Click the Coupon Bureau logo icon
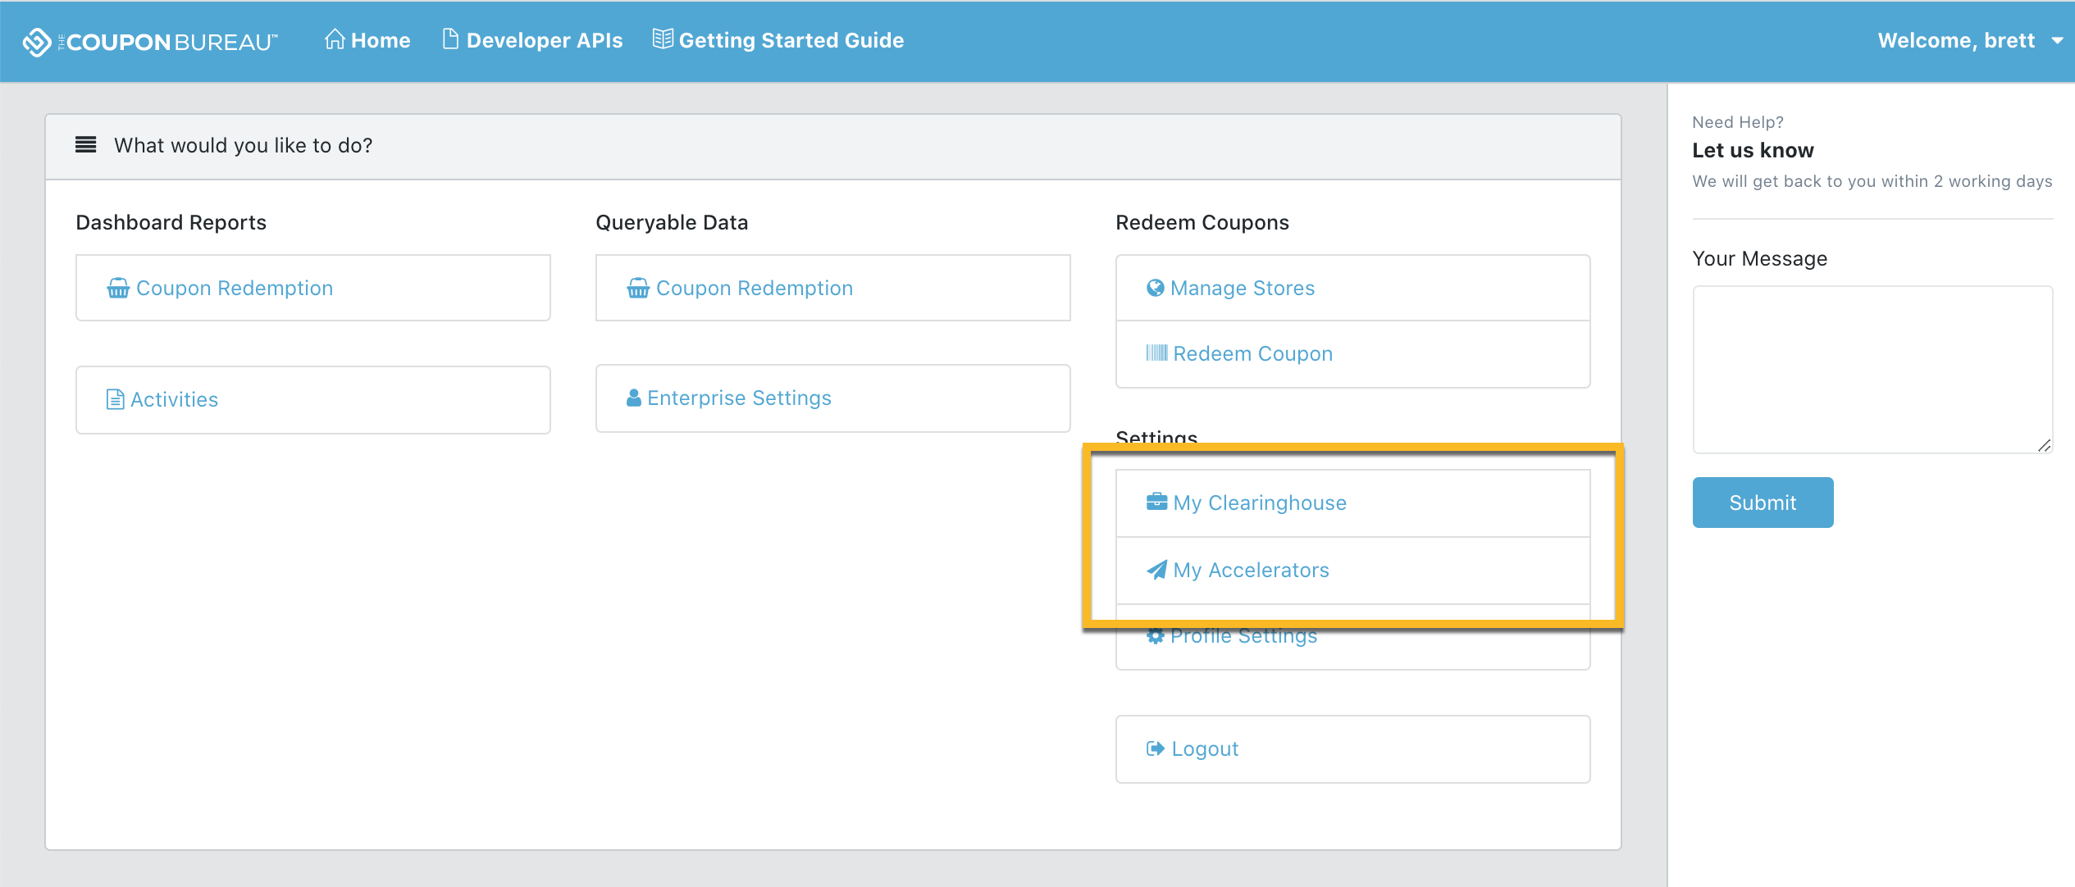Image resolution: width=2075 pixels, height=887 pixels. point(36,41)
